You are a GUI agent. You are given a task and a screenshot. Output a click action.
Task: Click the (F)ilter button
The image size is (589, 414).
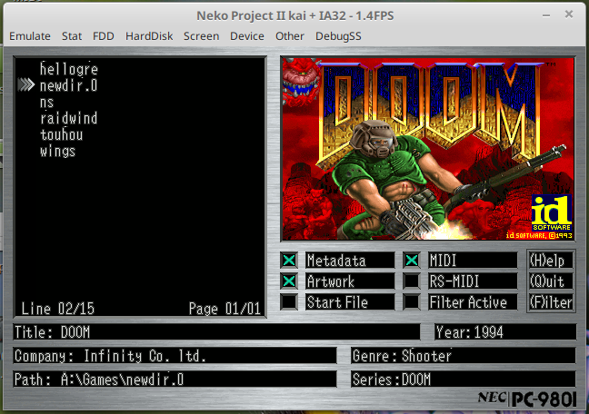point(551,302)
